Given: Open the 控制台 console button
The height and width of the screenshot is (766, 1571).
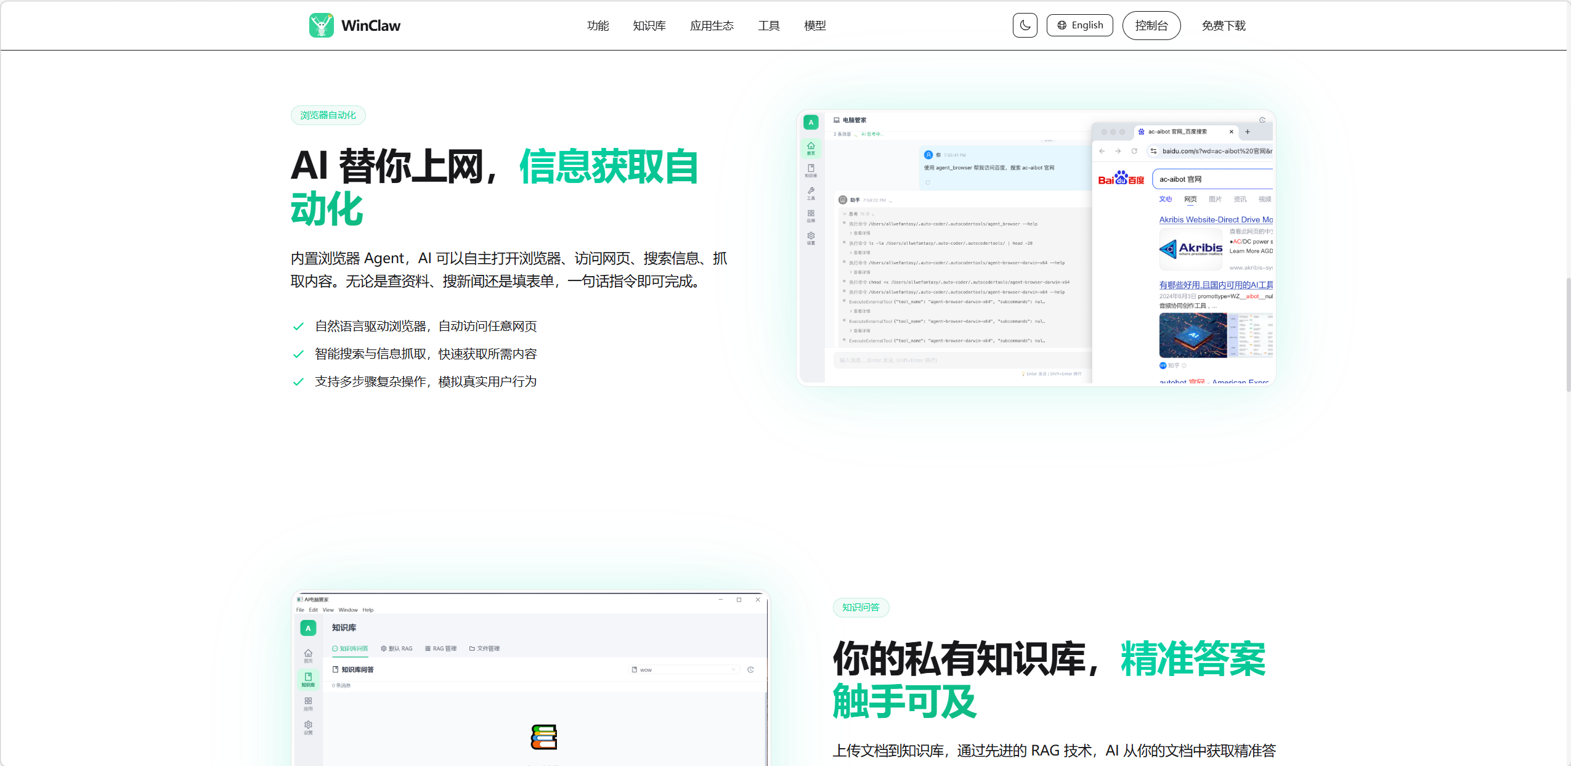Looking at the screenshot, I should click(x=1151, y=25).
